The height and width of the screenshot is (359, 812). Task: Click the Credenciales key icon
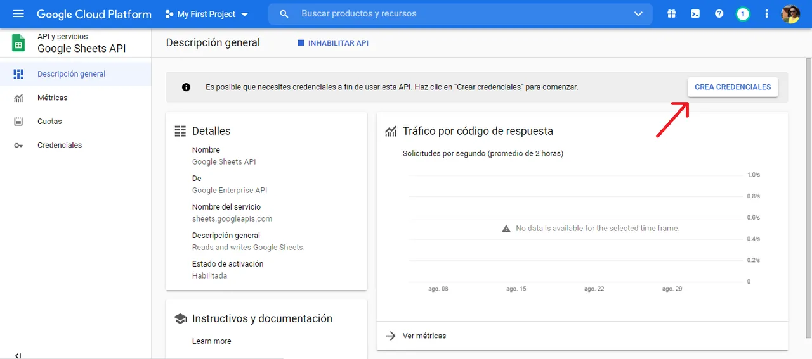click(18, 145)
